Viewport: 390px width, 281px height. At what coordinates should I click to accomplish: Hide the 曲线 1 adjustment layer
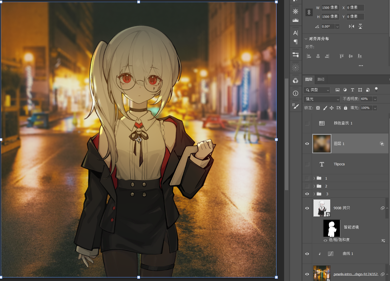(307, 254)
